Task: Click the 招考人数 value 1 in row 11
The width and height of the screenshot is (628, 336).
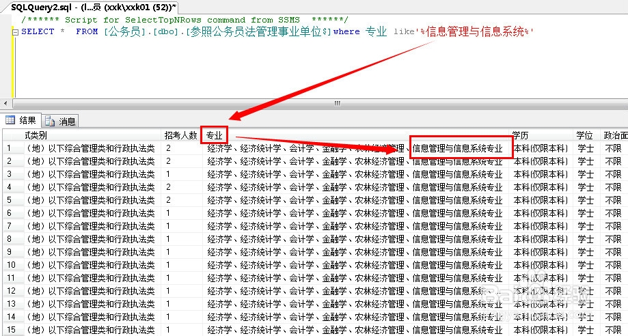Action: (181, 277)
